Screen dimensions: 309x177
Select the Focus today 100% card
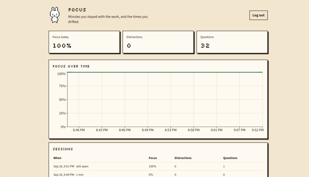[x=84, y=42]
